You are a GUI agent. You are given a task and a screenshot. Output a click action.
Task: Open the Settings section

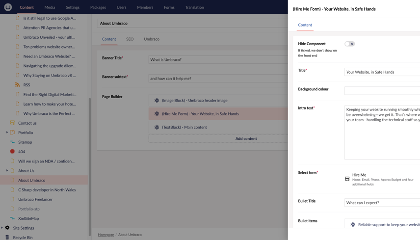pyautogui.click(x=73, y=7)
